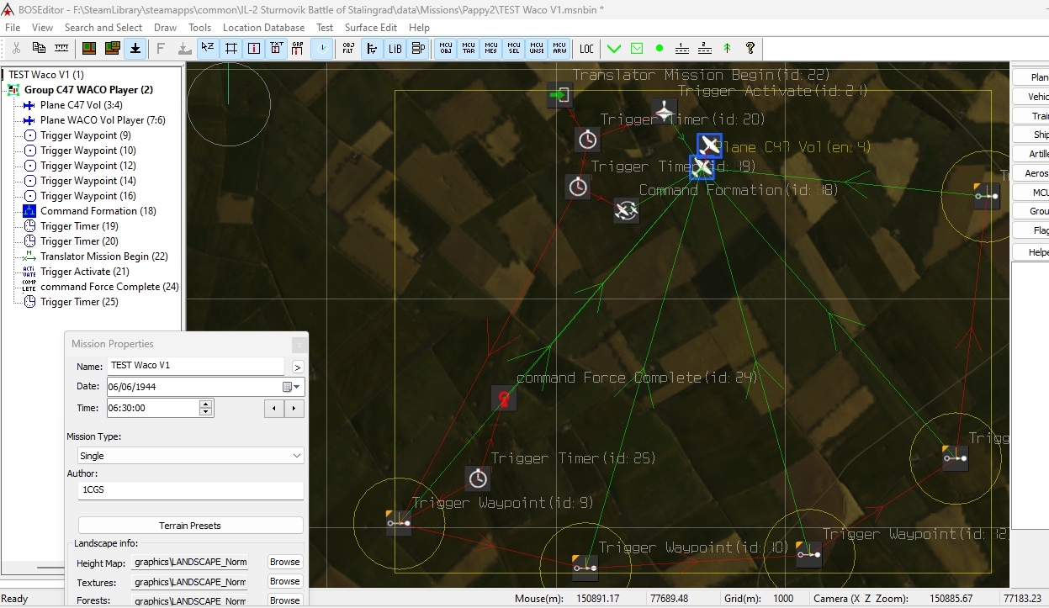
Task: Open the OBJ FILT object filter
Action: click(x=348, y=49)
